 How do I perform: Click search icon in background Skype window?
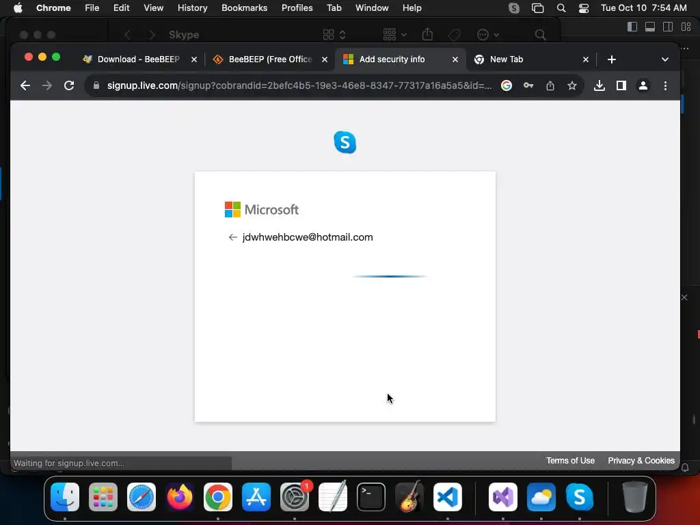coord(540,35)
